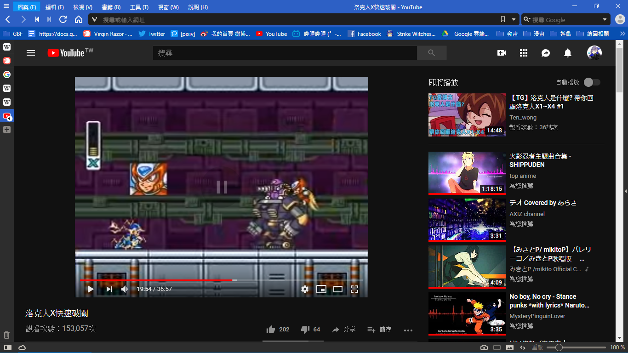Go back to the previous page
Image resolution: width=628 pixels, height=353 pixels.
(8, 19)
